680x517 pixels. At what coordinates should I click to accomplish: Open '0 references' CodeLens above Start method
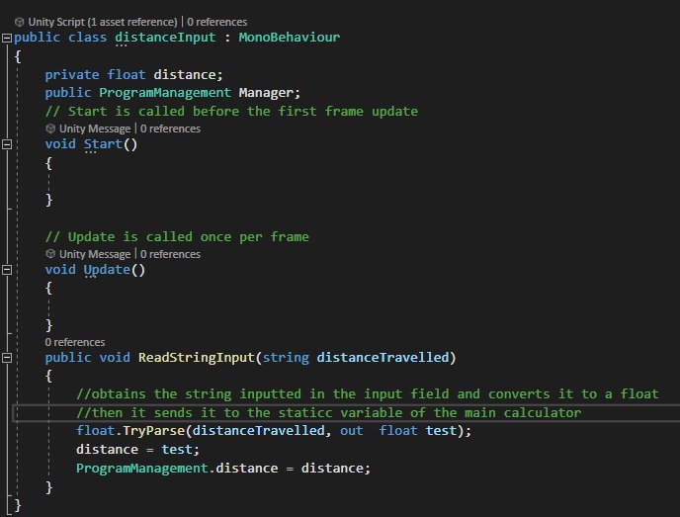click(x=170, y=129)
